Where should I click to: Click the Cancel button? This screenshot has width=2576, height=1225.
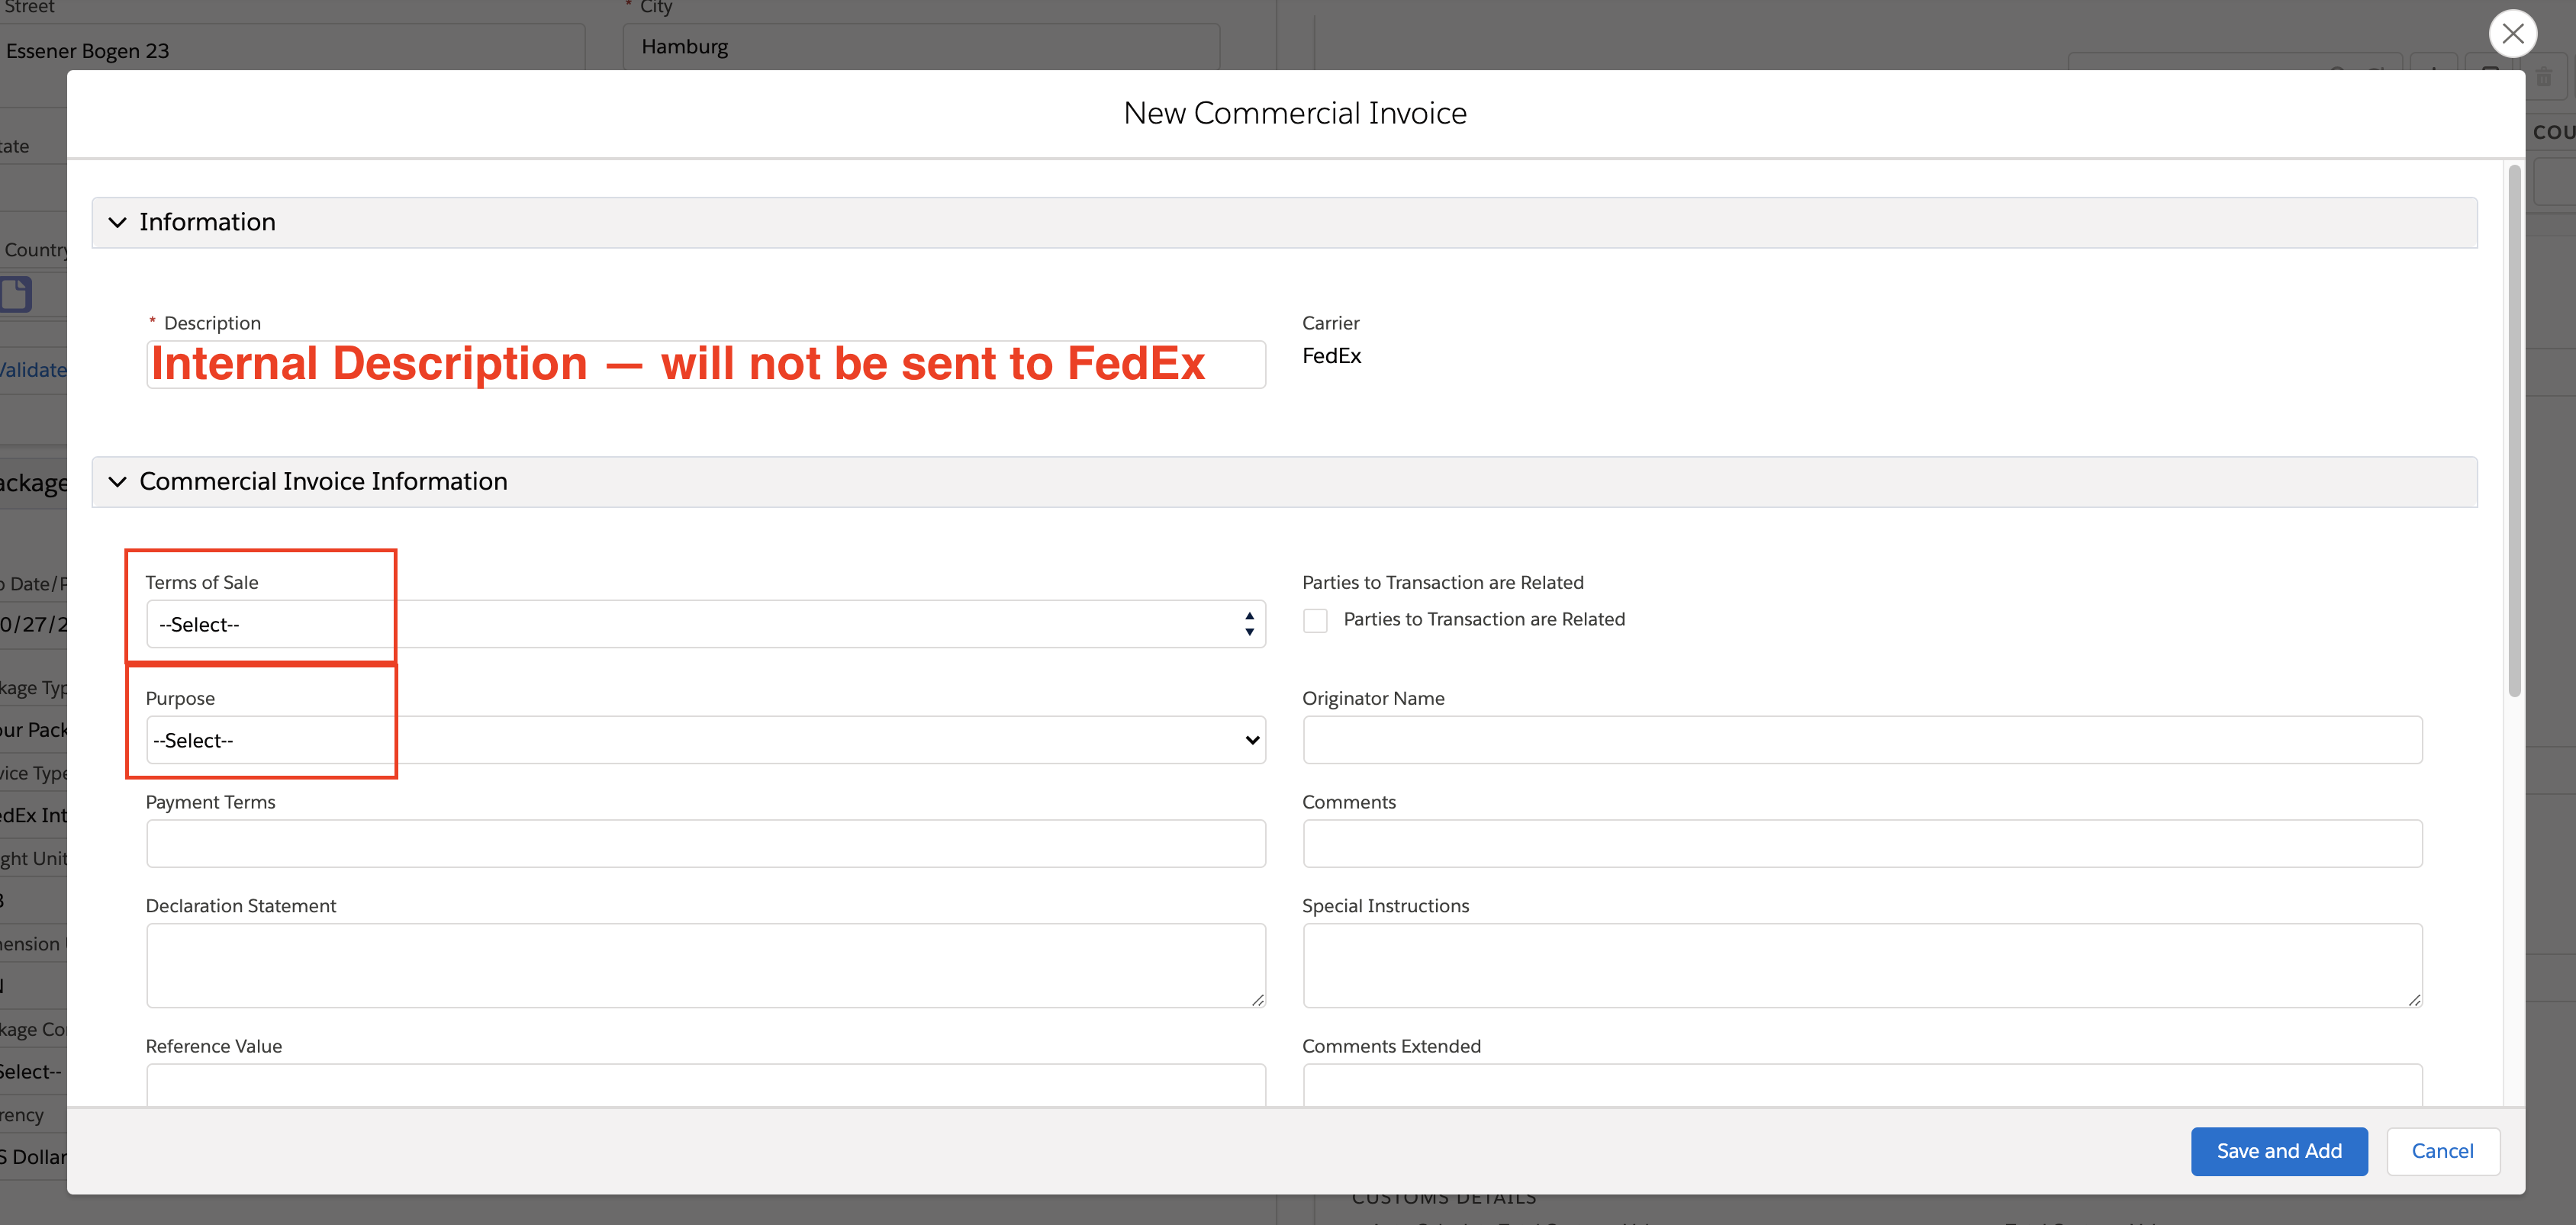(x=2442, y=1151)
